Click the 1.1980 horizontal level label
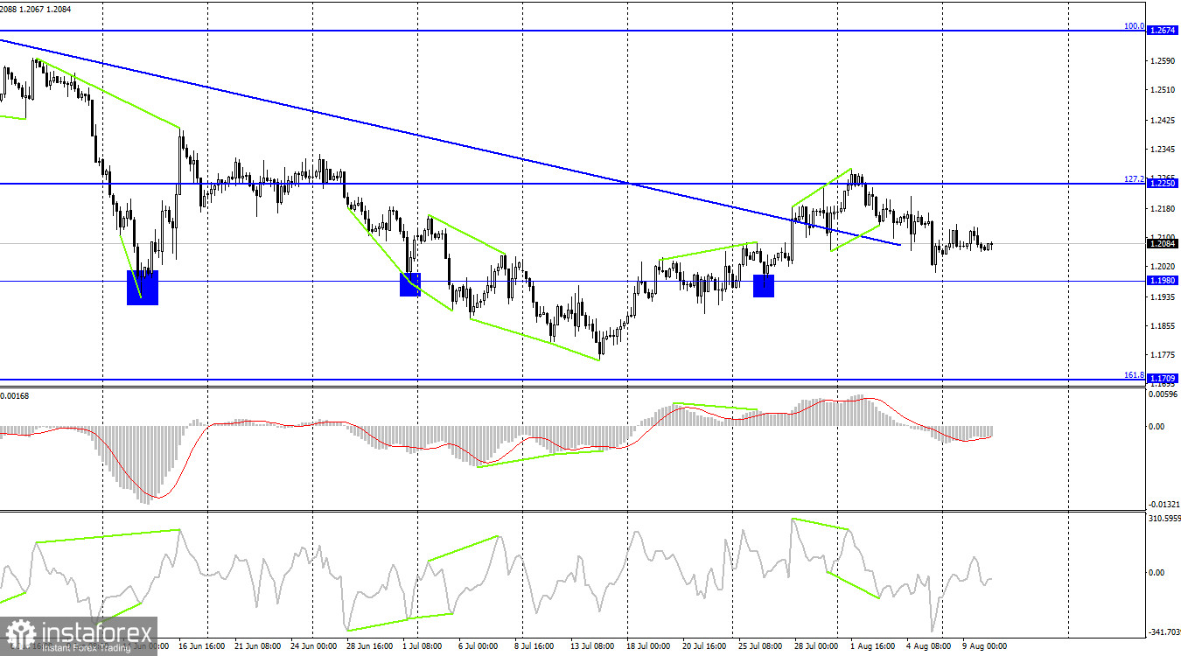 (1164, 281)
